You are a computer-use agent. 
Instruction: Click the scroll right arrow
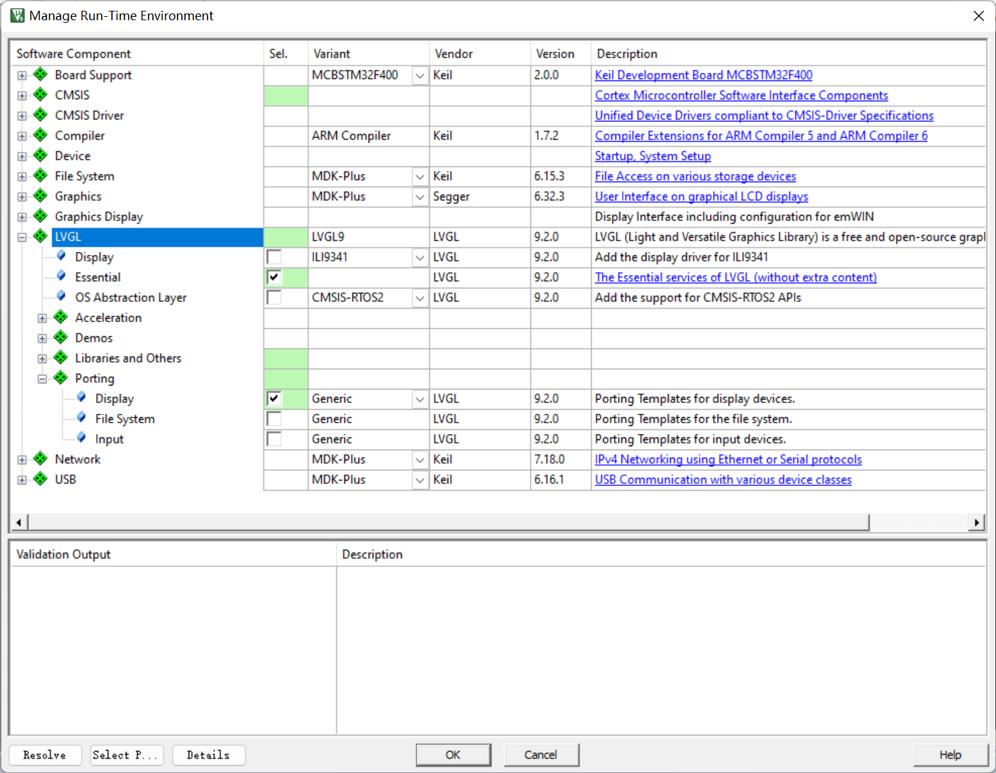tap(976, 522)
